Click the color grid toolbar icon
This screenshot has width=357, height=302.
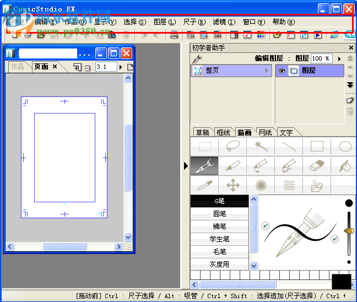coord(261,35)
